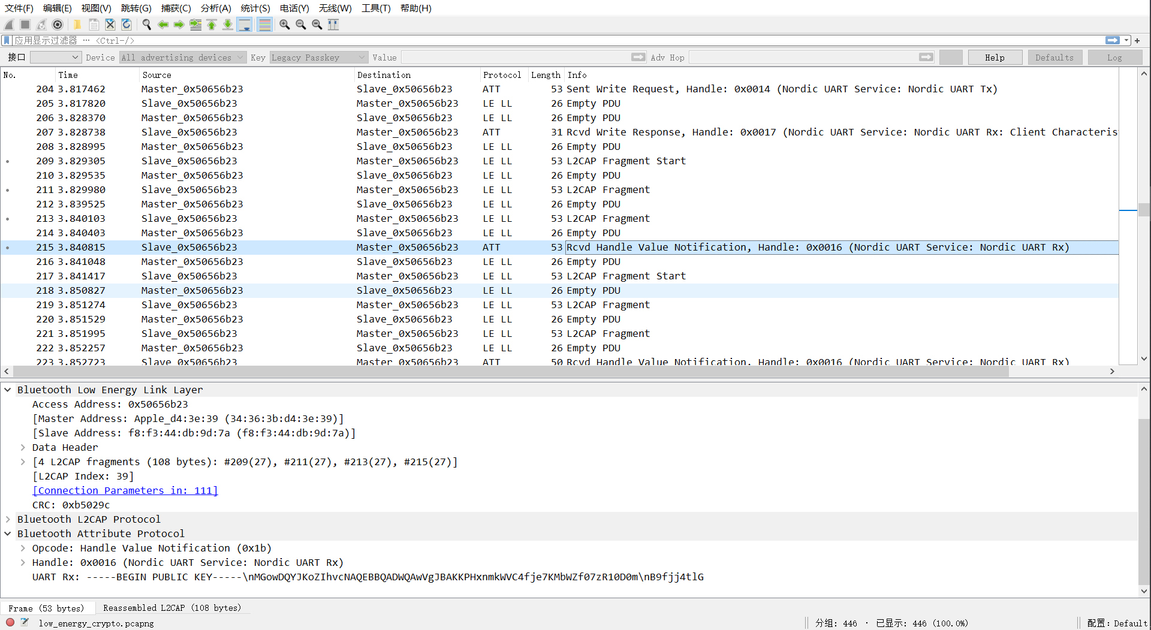Sort packets by the Time column header
This screenshot has height=630, width=1151.
click(x=96, y=75)
